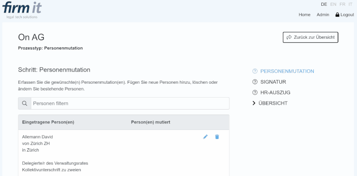
Task: Switch language to EN
Action: coord(333,4)
